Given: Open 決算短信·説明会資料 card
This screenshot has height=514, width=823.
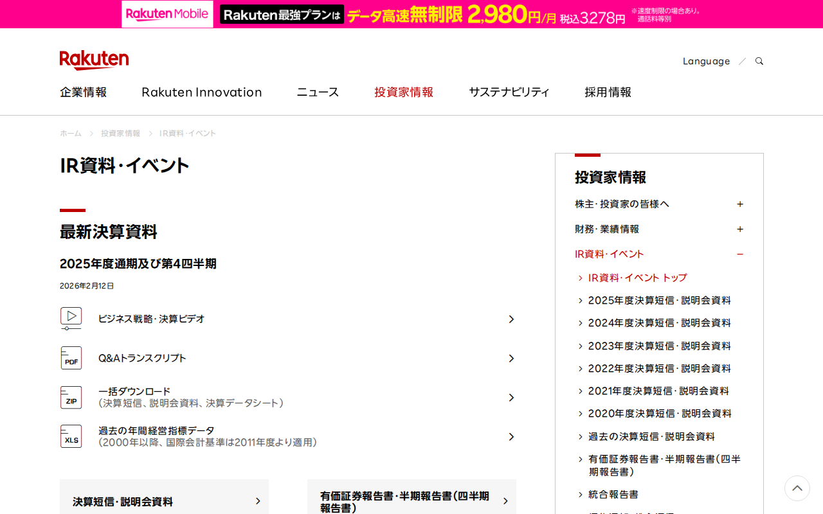Looking at the screenshot, I should pyautogui.click(x=164, y=497).
